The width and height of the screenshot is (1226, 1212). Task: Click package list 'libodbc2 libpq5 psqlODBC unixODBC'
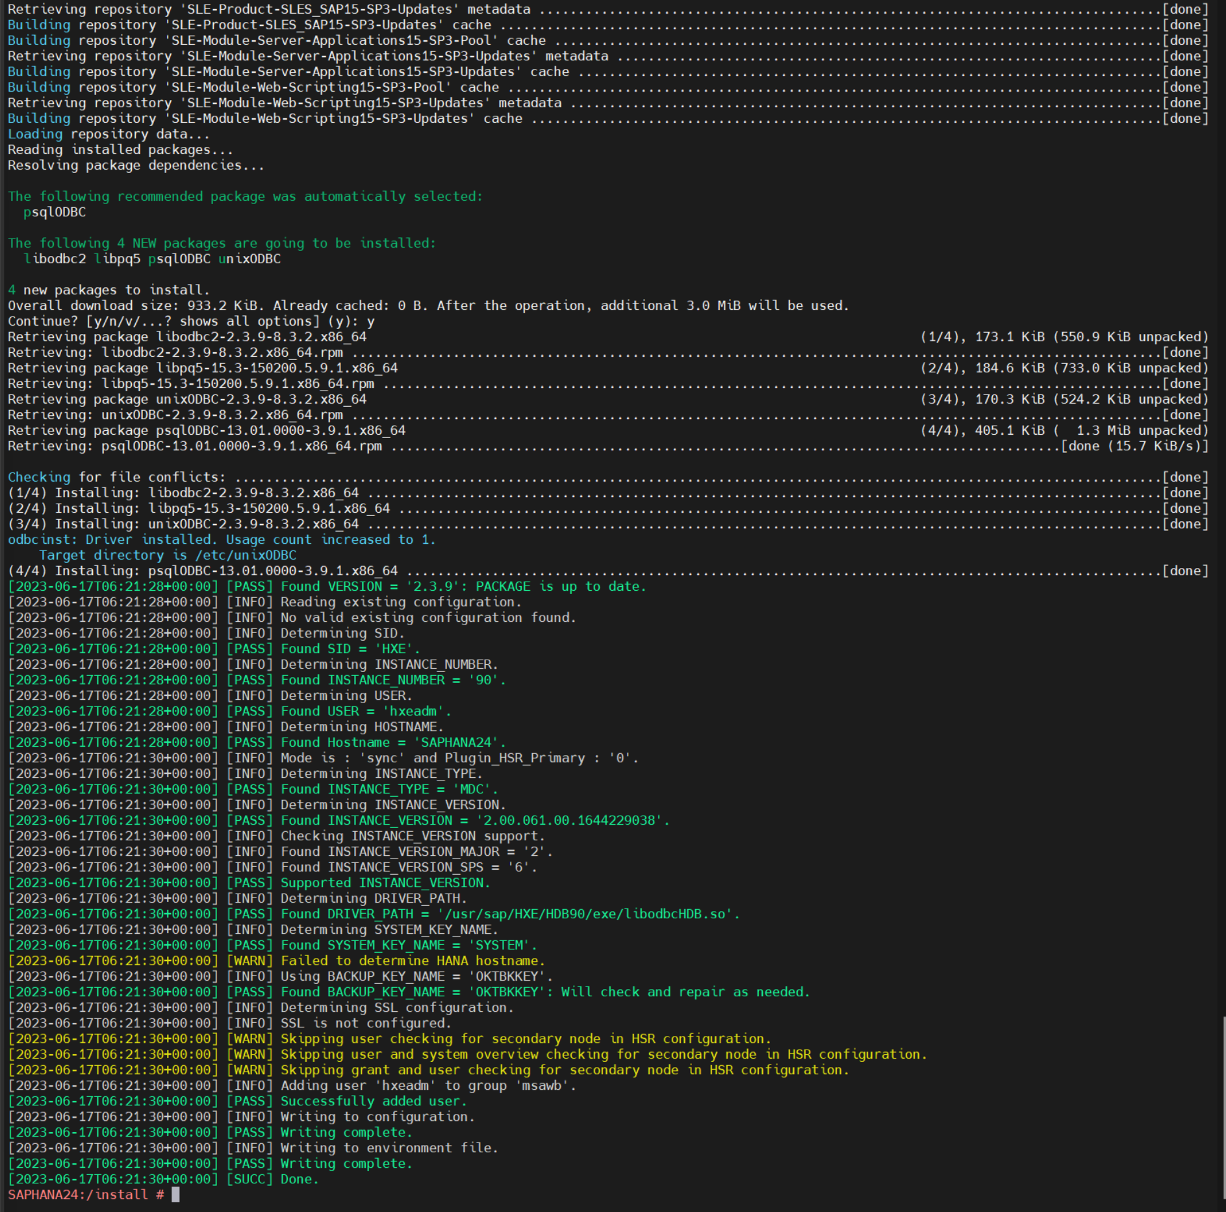(152, 259)
